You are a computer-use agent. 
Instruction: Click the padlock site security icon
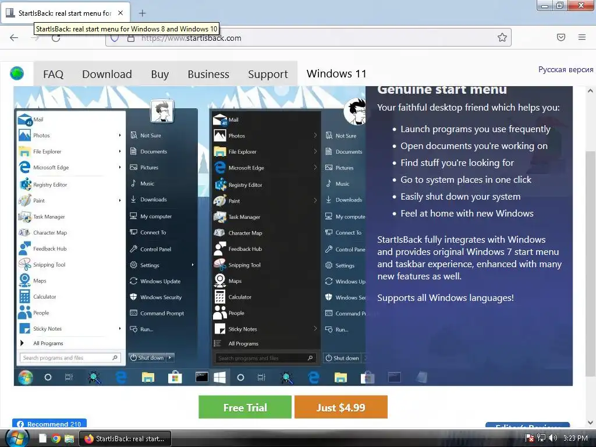click(x=131, y=38)
